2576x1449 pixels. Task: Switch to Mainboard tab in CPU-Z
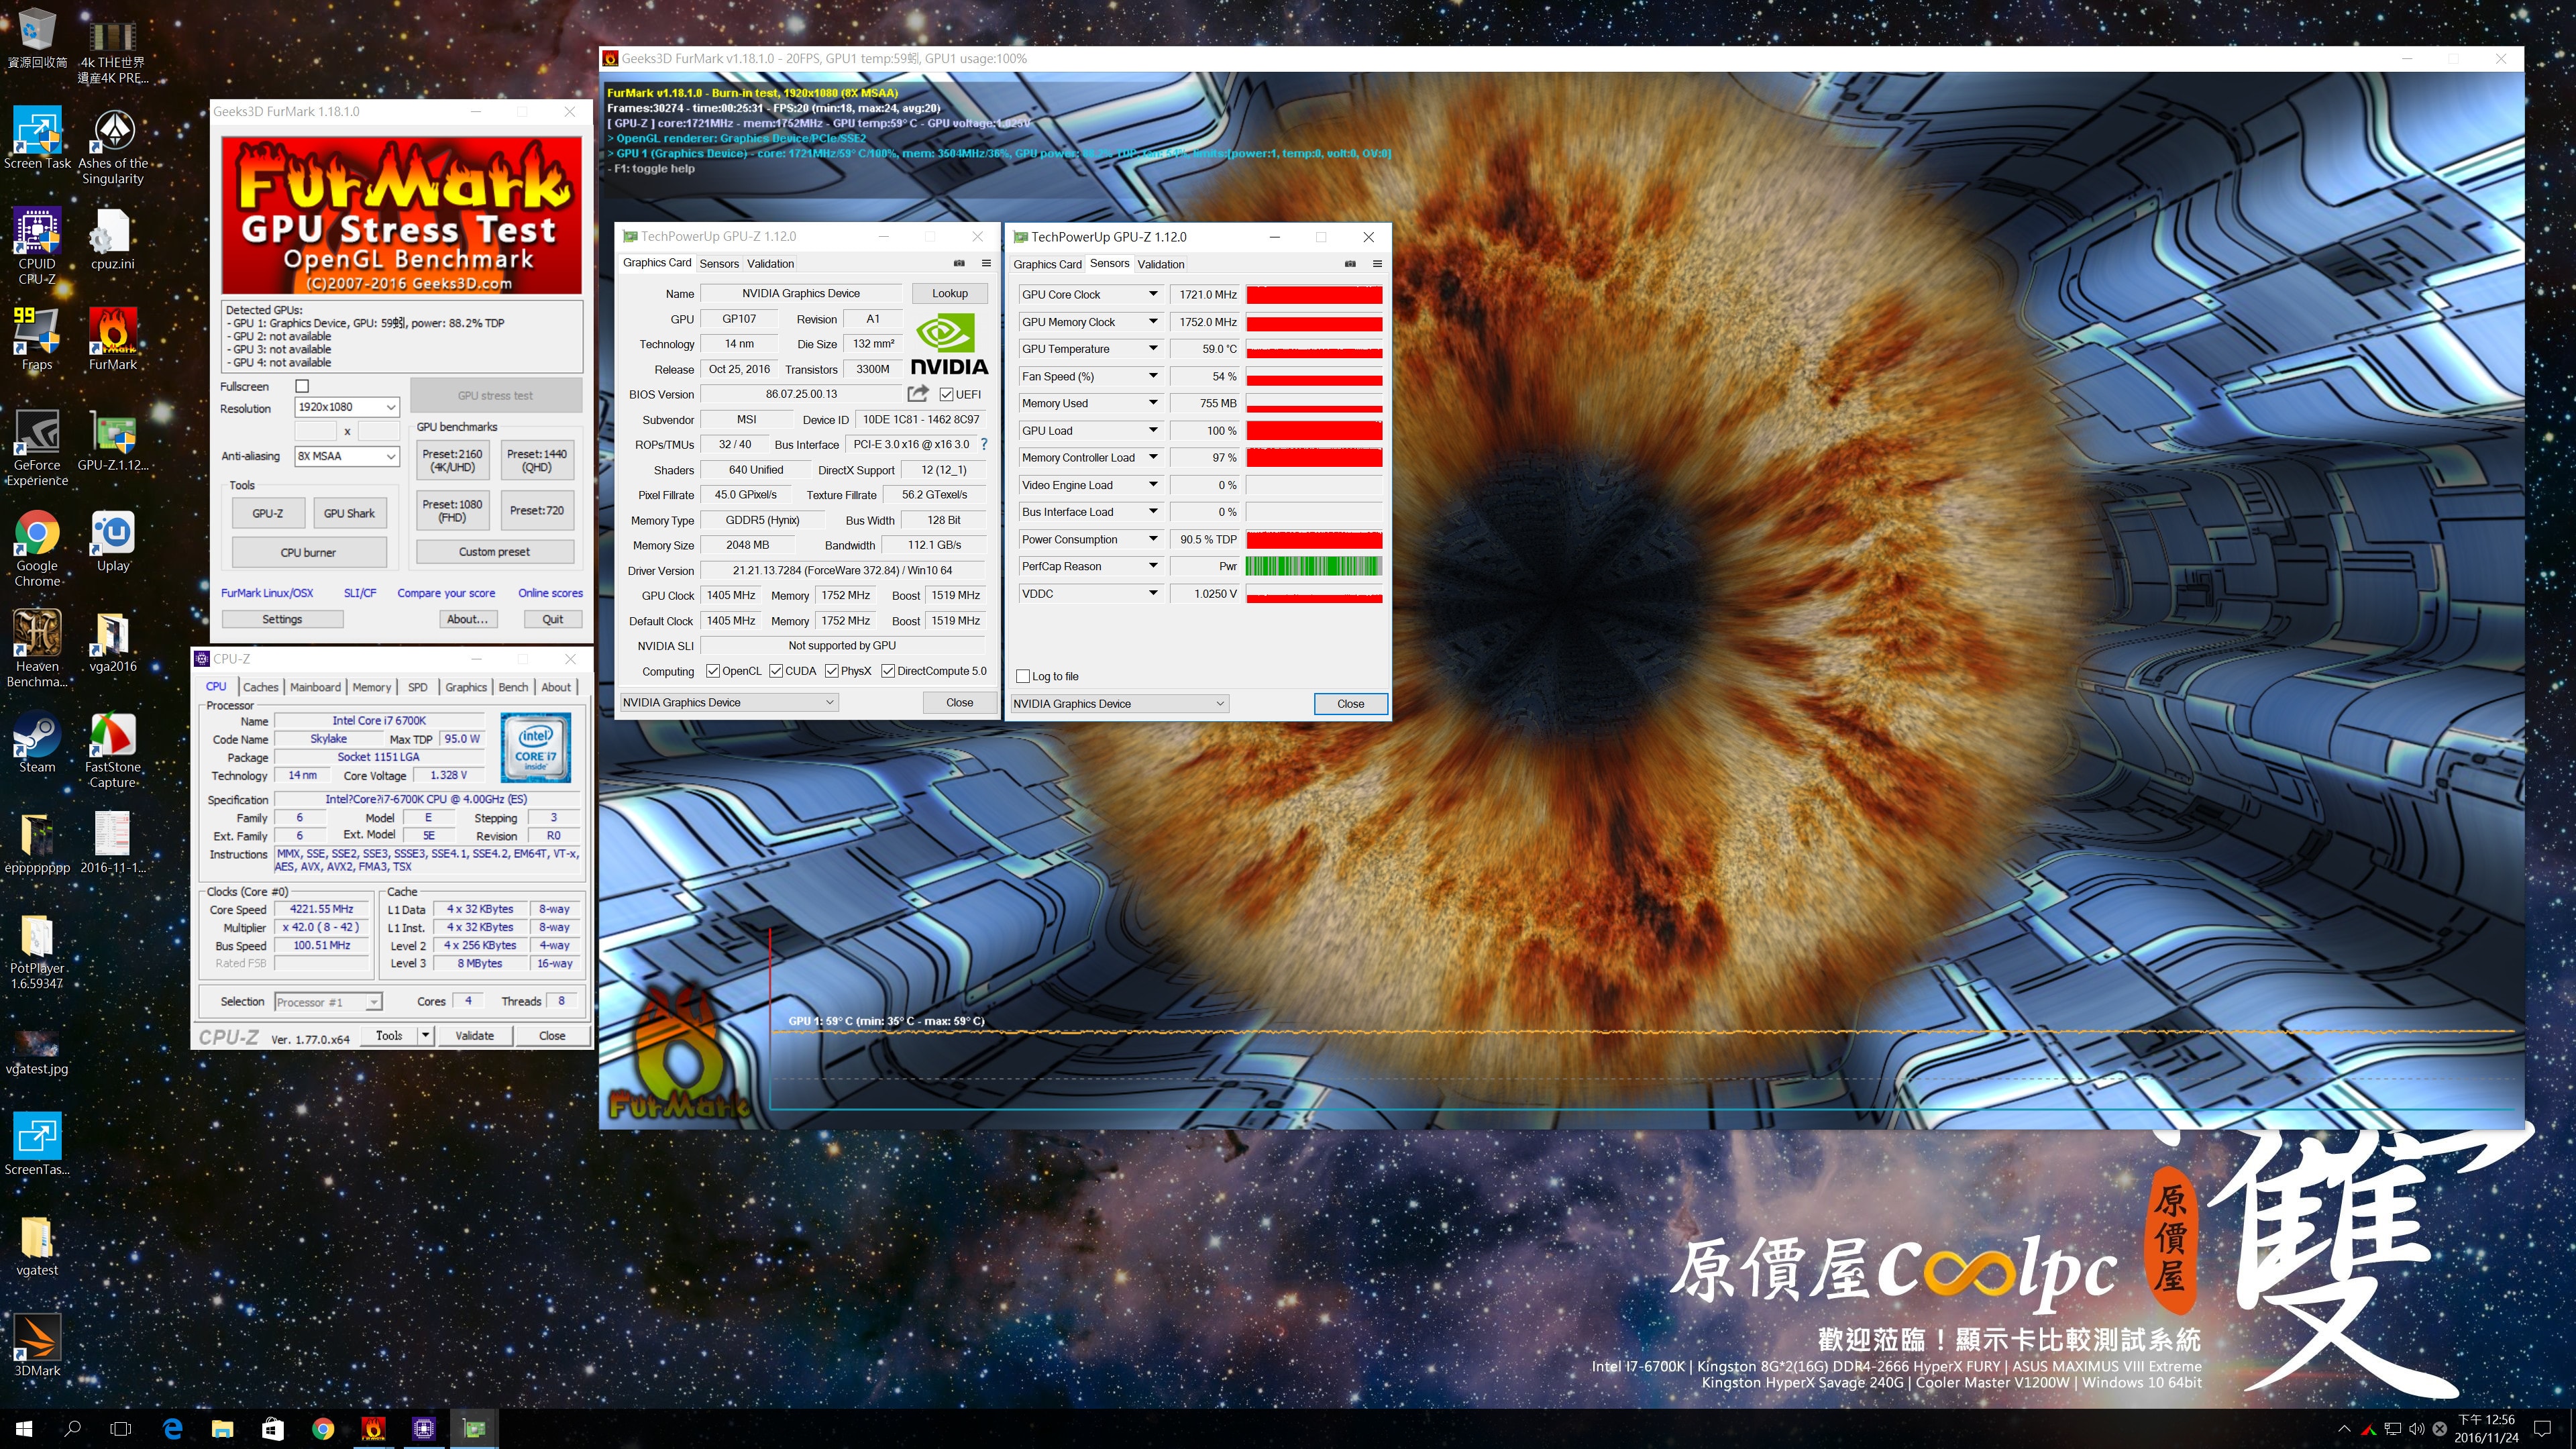[315, 687]
